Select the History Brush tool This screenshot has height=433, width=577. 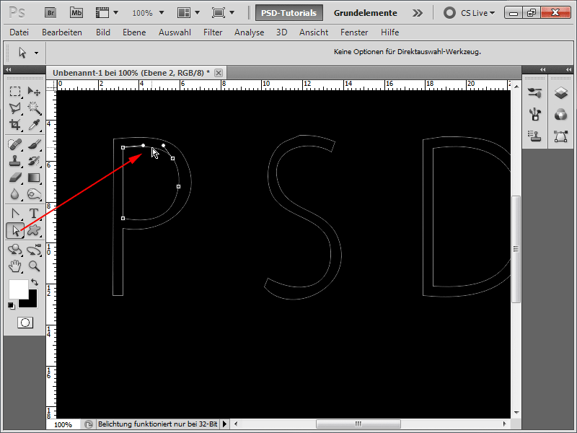(x=34, y=161)
